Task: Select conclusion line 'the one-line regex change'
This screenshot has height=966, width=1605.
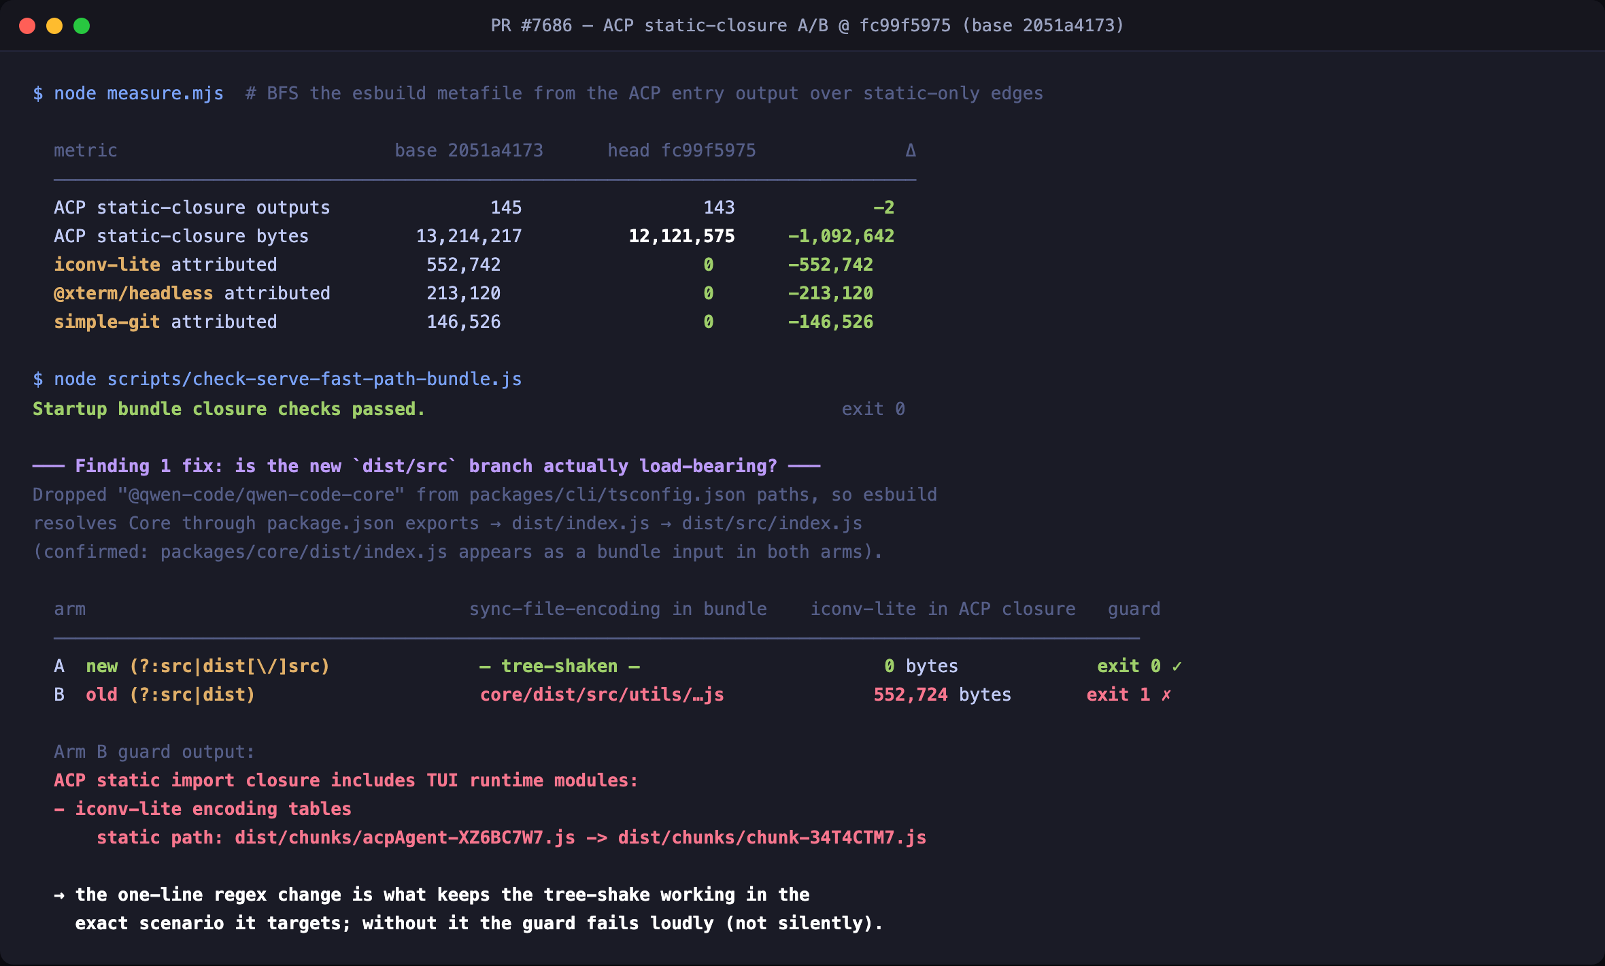Action: point(442,895)
